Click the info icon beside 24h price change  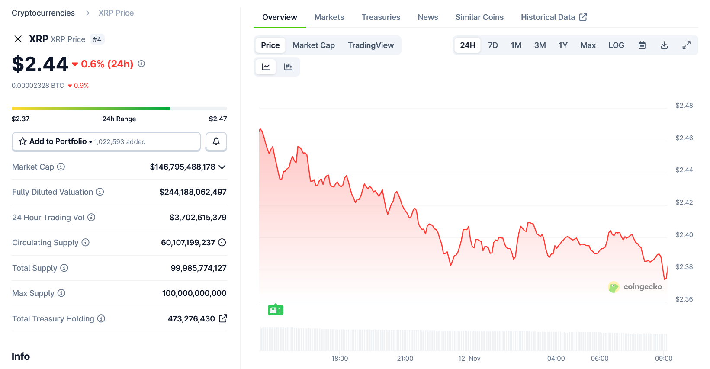[141, 64]
